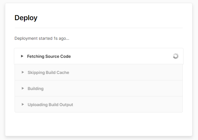This screenshot has width=198, height=140.
Task: Expand the Fetching Source Code disclosure triangle
Action: tap(22, 56)
